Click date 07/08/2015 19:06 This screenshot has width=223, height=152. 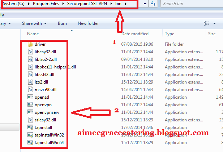[137, 44]
